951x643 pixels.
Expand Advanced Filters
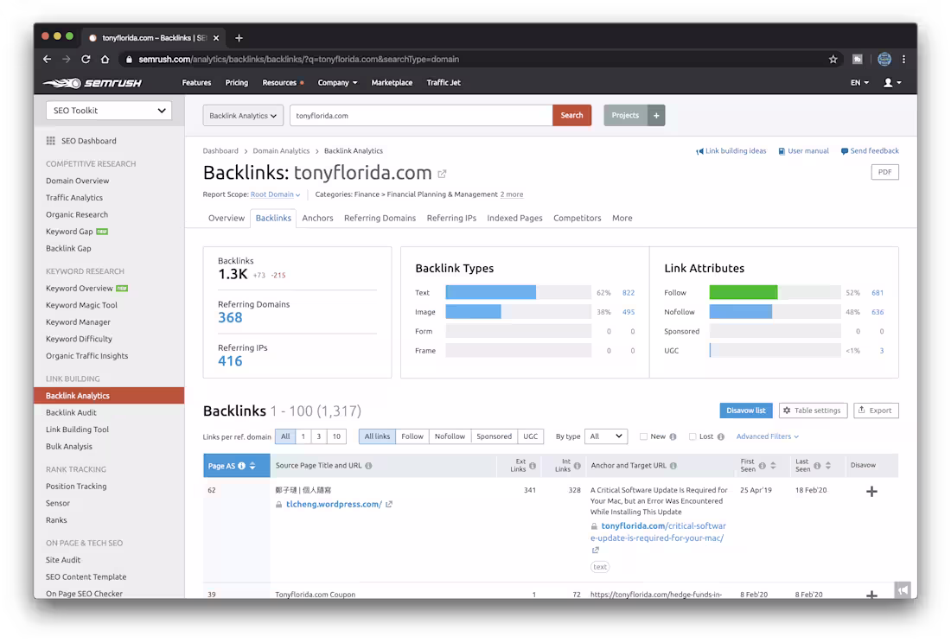(x=767, y=436)
